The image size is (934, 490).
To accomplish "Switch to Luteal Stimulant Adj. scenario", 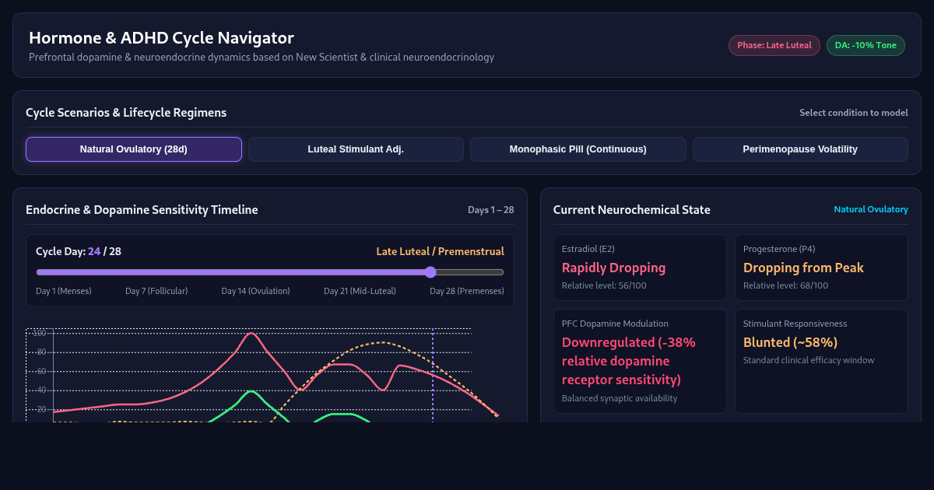I will click(356, 149).
